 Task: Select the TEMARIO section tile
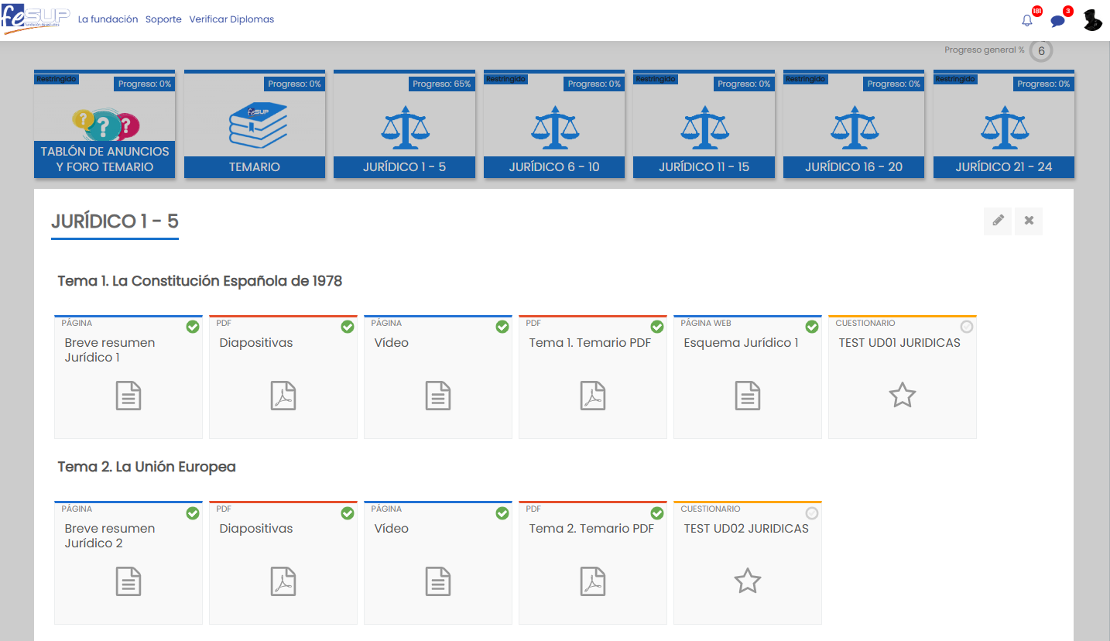coord(255,125)
